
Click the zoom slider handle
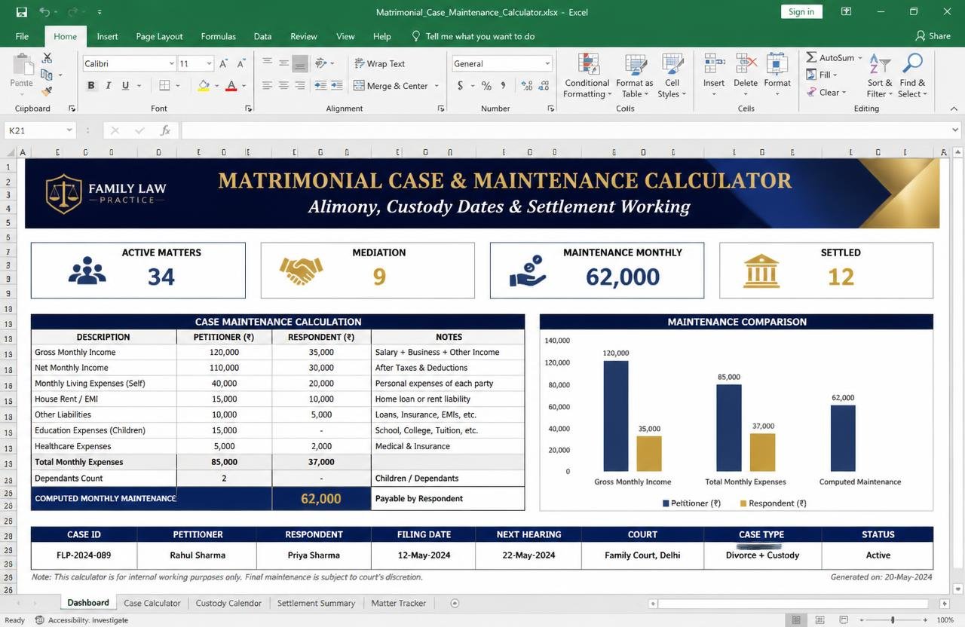[892, 619]
